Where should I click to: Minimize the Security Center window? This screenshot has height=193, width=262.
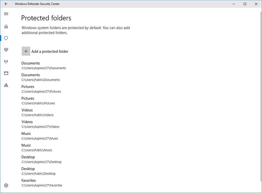234,4
